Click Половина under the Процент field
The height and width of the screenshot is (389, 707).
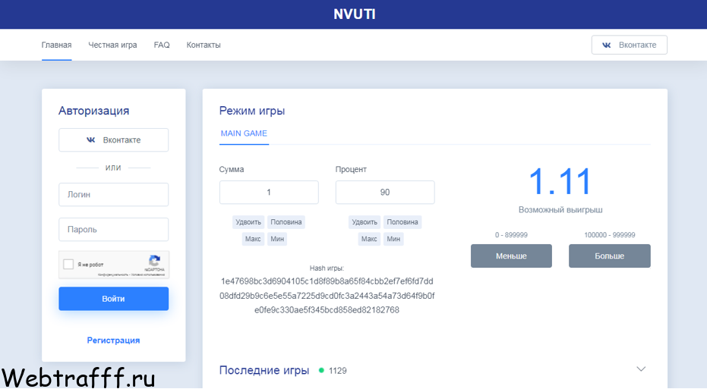tap(402, 222)
